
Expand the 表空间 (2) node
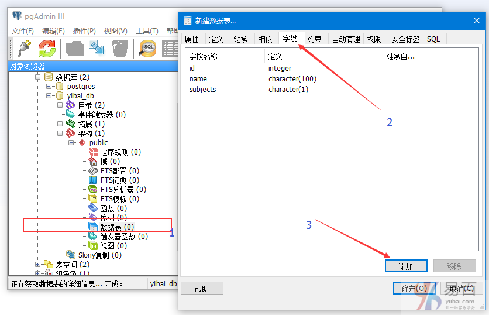(38, 265)
